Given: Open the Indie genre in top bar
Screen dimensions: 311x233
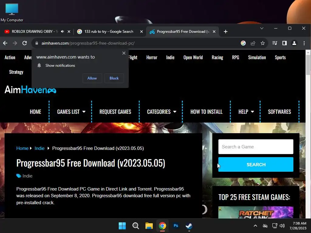Looking at the screenshot, I should point(170,57).
